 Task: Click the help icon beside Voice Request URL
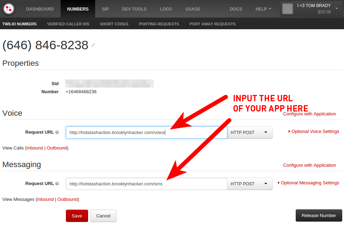[x=57, y=132]
